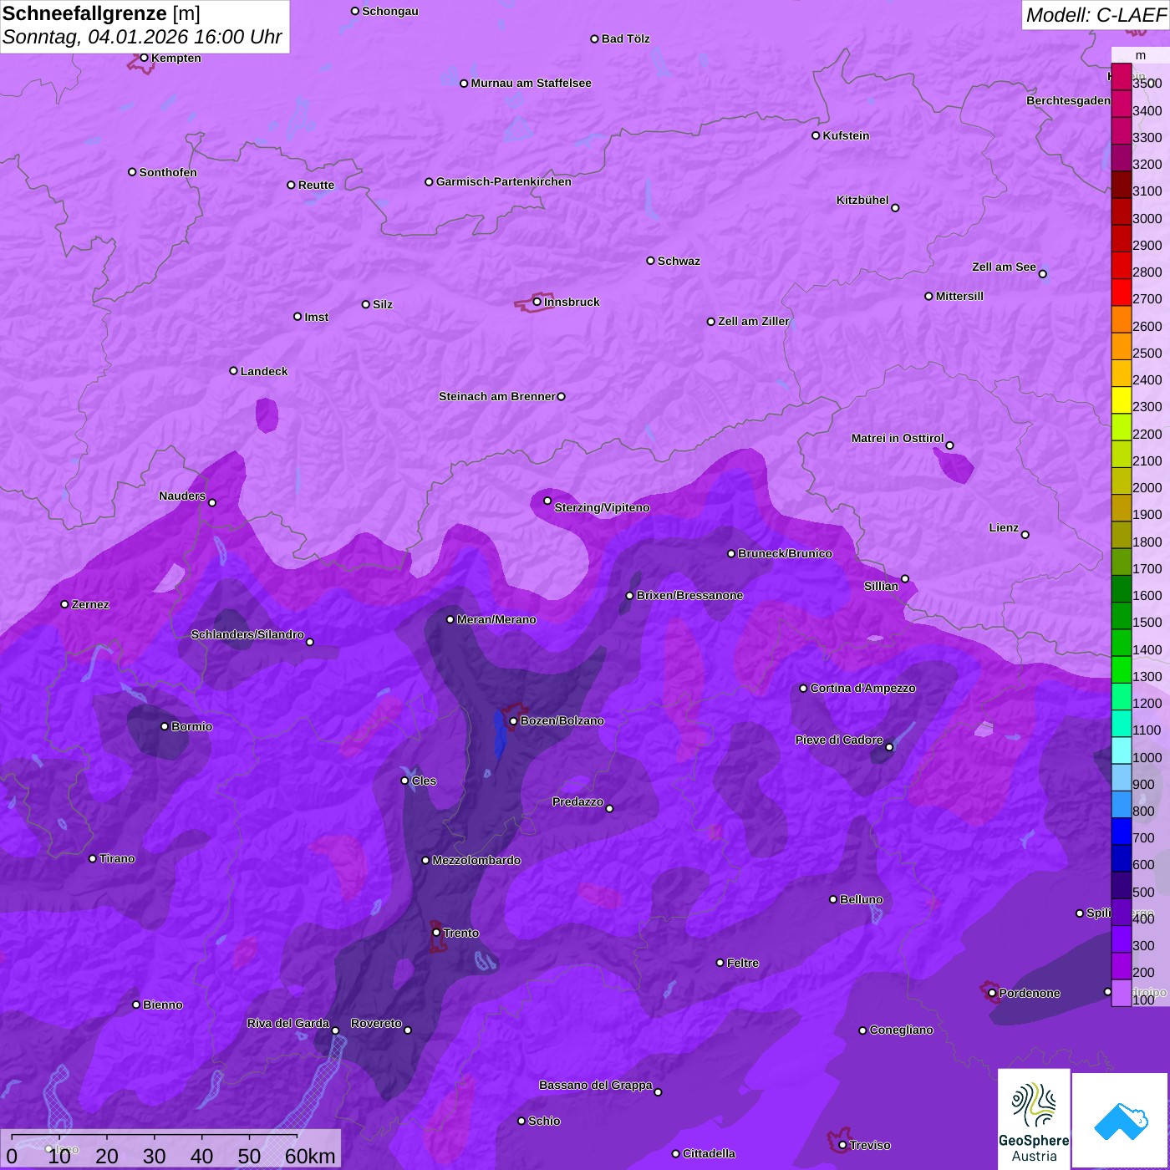Select the Brixen/Bressanone marker dot
This screenshot has width=1170, height=1170.
(630, 596)
